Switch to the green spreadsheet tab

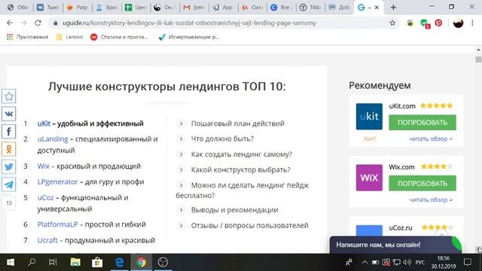136,8
